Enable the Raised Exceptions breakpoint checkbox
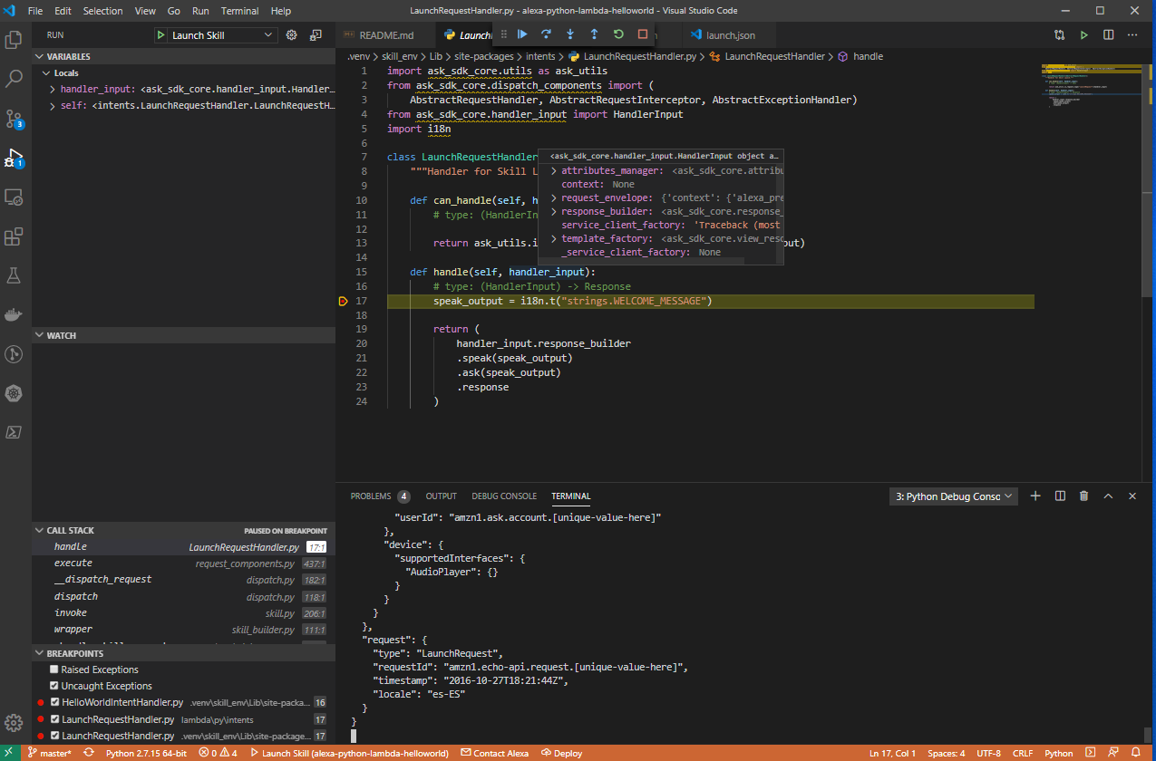Image resolution: width=1156 pixels, height=761 pixels. click(54, 669)
